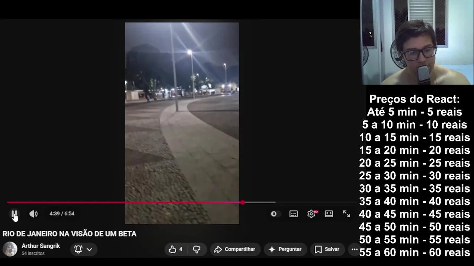Click the vertical video frame

[x=182, y=123]
